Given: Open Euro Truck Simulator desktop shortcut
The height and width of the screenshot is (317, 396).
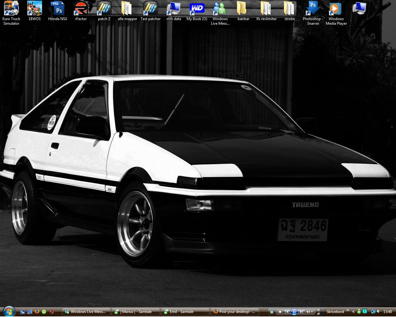Looking at the screenshot, I should [x=11, y=9].
